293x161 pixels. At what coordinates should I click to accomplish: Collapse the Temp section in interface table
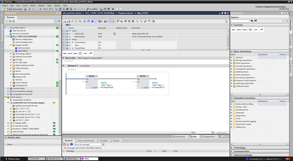coord(70,39)
